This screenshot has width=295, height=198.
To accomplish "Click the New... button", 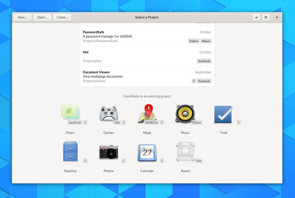I will pos(22,17).
